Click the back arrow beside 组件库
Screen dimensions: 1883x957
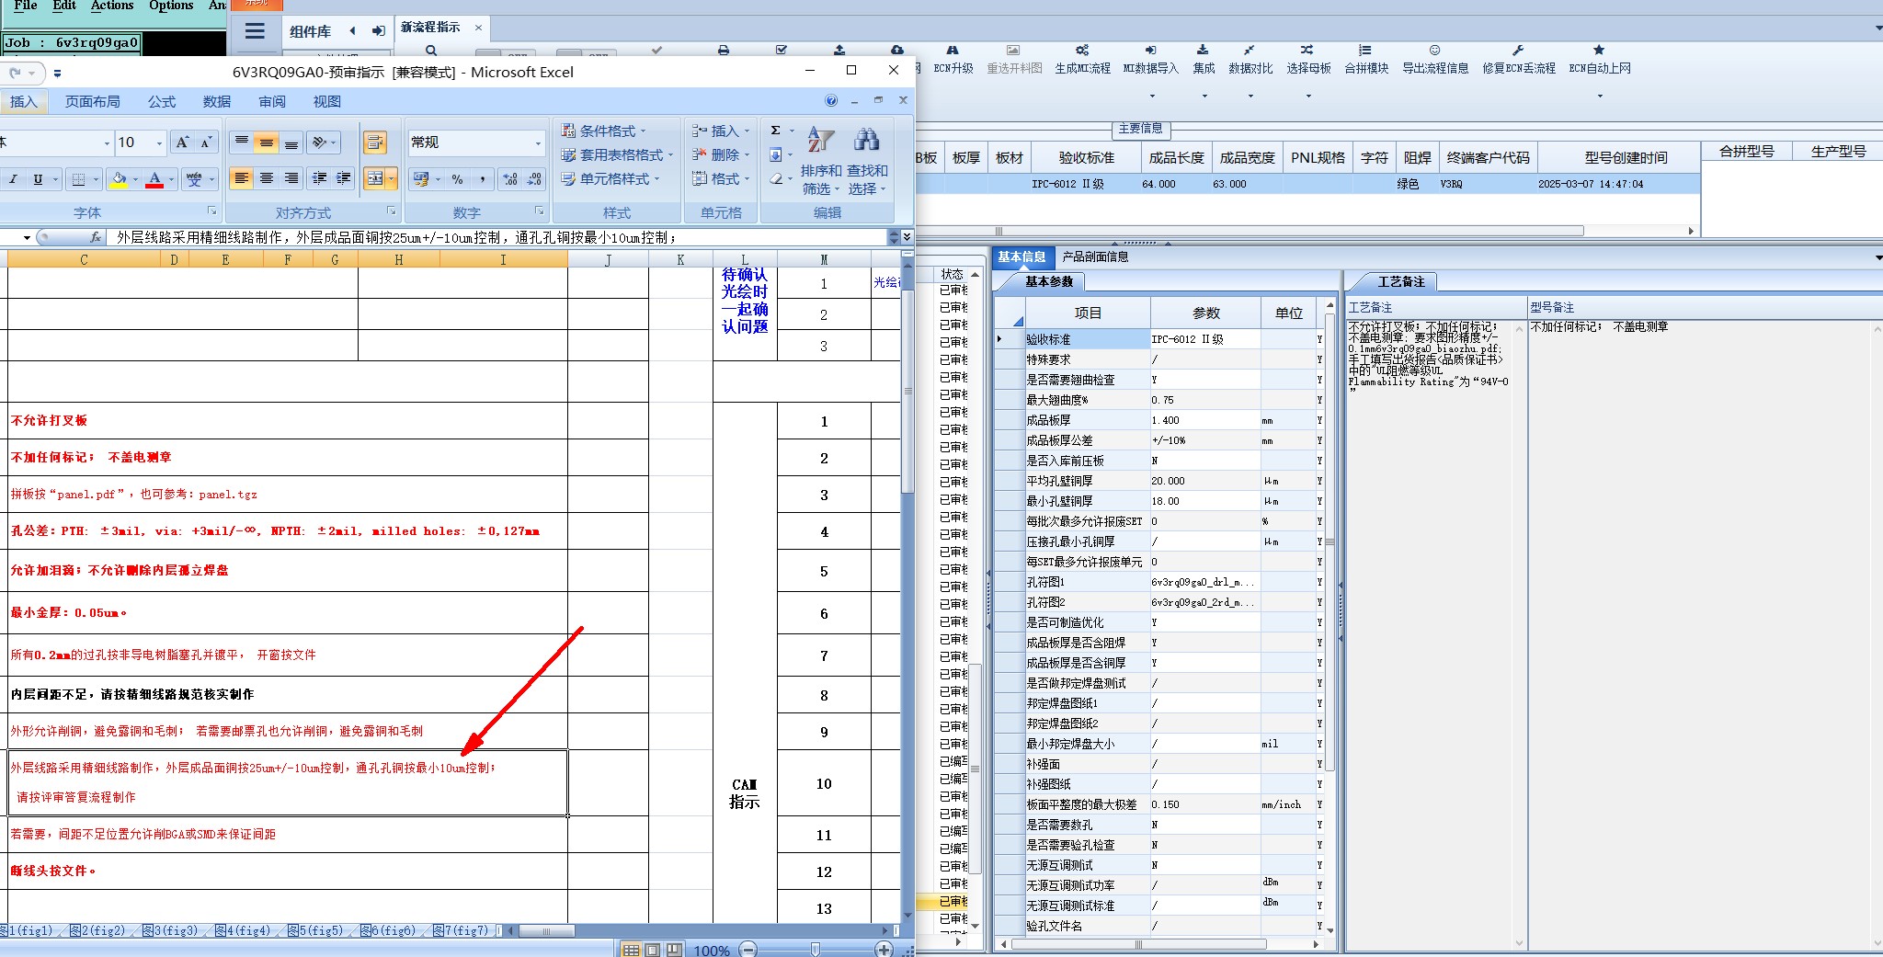tap(352, 31)
